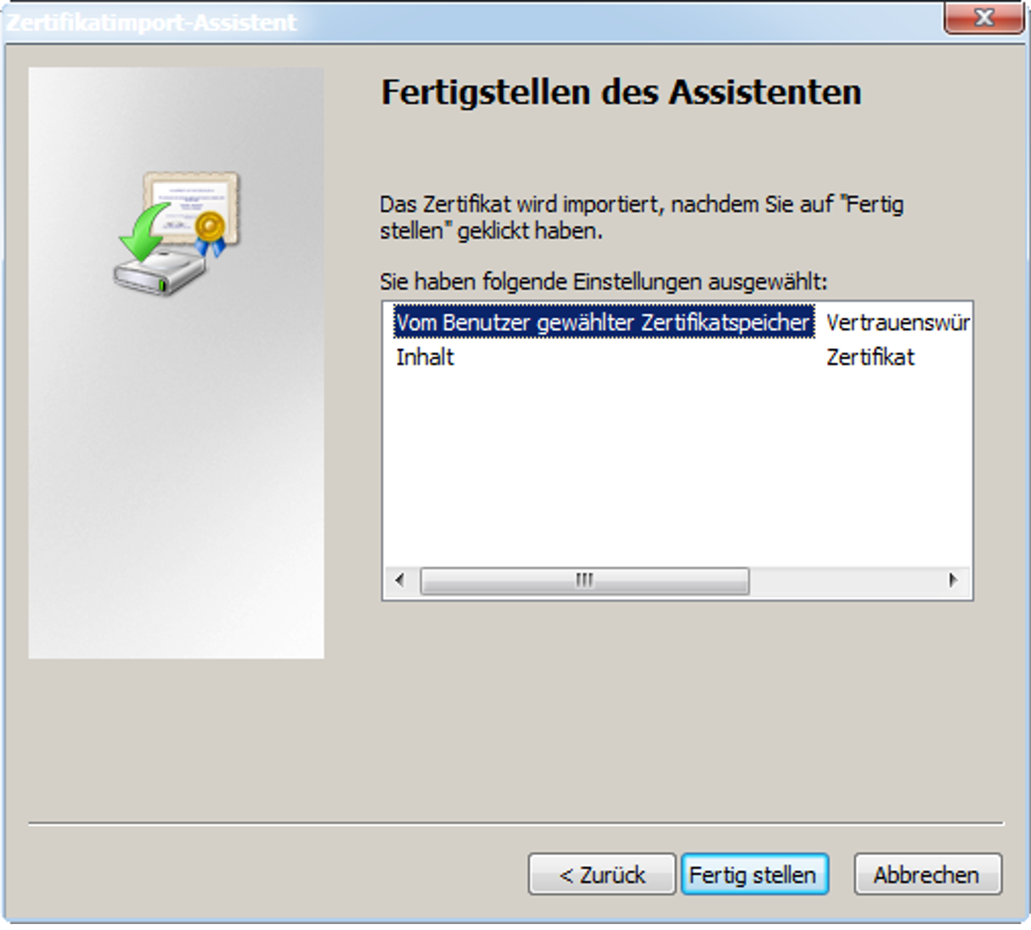Close the Zertifikatimport-Assistent window

click(983, 17)
